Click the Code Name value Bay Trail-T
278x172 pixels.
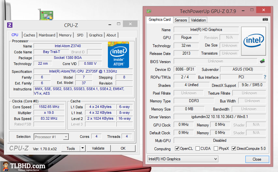point(51,52)
